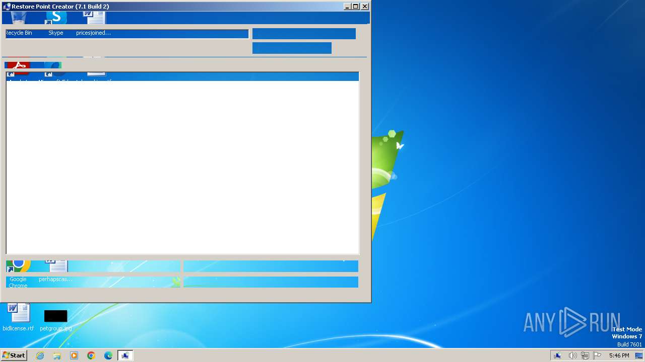
Task: Select the petgroup.jpg desktop image
Action: (x=55, y=320)
